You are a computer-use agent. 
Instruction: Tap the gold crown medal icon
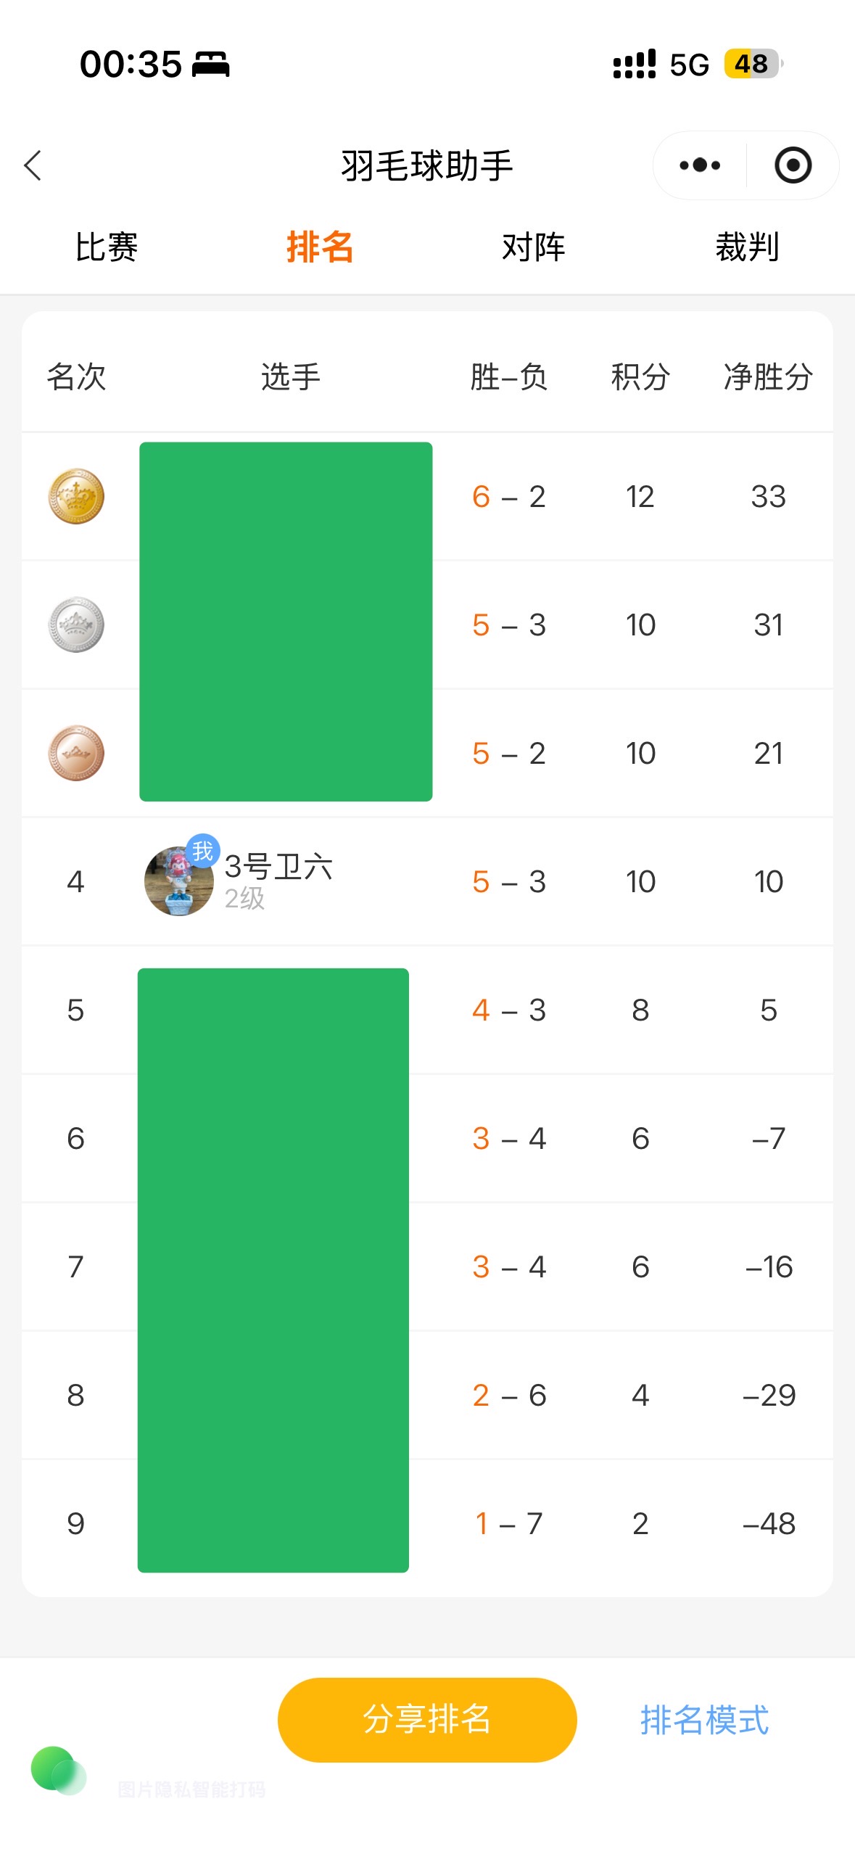click(x=76, y=497)
